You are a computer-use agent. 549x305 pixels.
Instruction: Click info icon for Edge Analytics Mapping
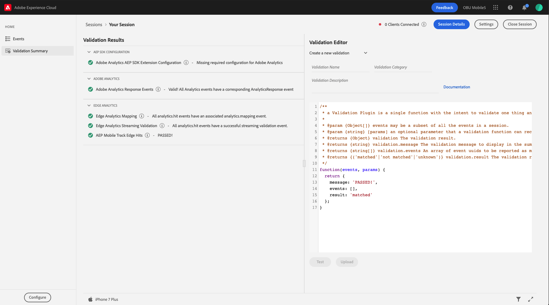[142, 116]
